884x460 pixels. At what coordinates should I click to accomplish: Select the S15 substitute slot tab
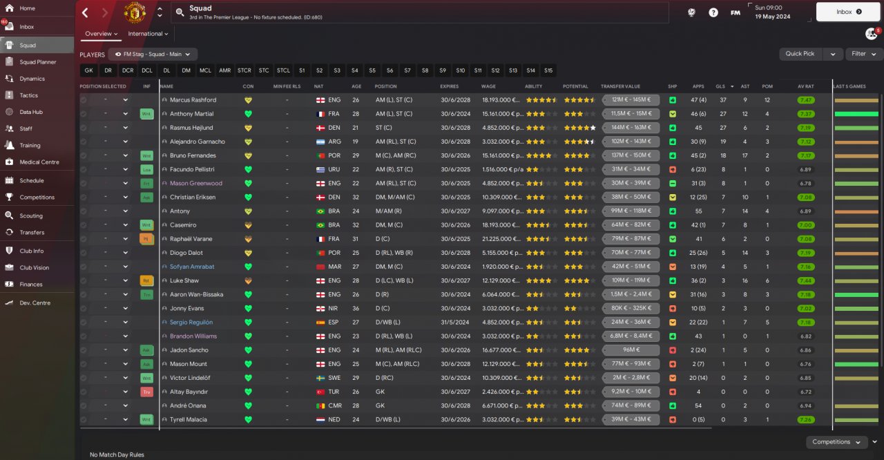click(548, 70)
